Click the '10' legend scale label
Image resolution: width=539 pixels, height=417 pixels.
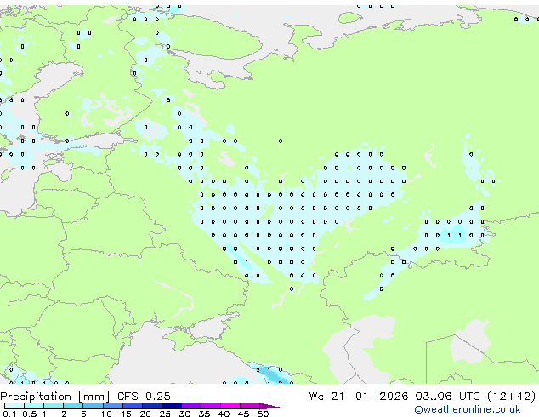tap(106, 414)
